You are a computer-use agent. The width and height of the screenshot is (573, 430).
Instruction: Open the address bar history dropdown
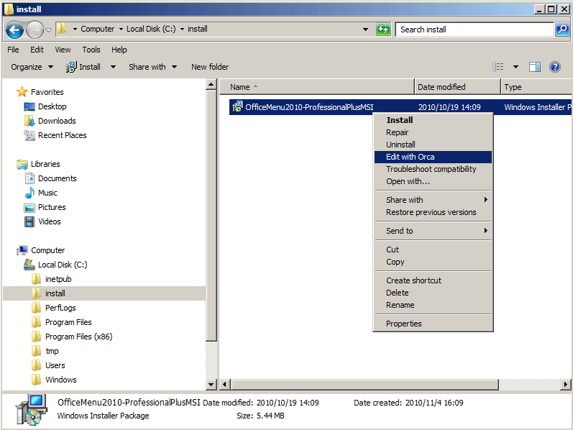pyautogui.click(x=365, y=29)
